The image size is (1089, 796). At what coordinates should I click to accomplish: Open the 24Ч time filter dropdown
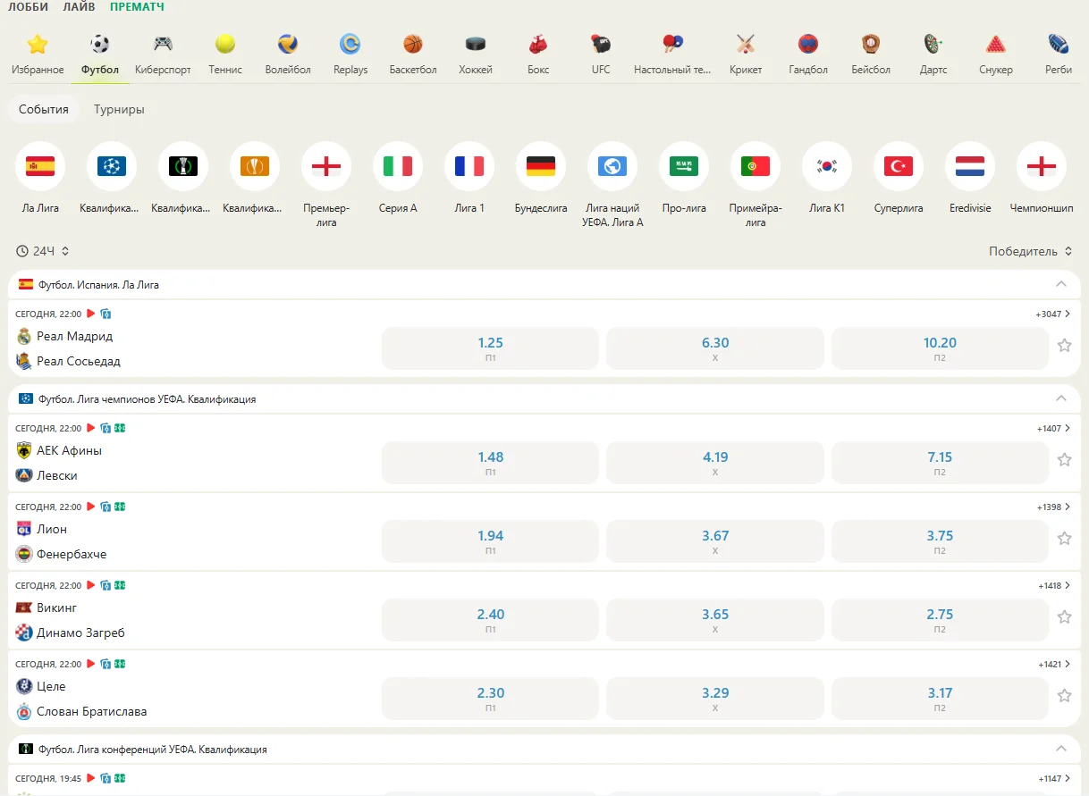pos(43,251)
